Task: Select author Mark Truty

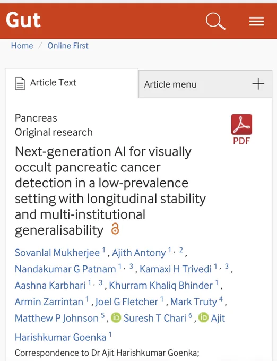Action: (194, 302)
